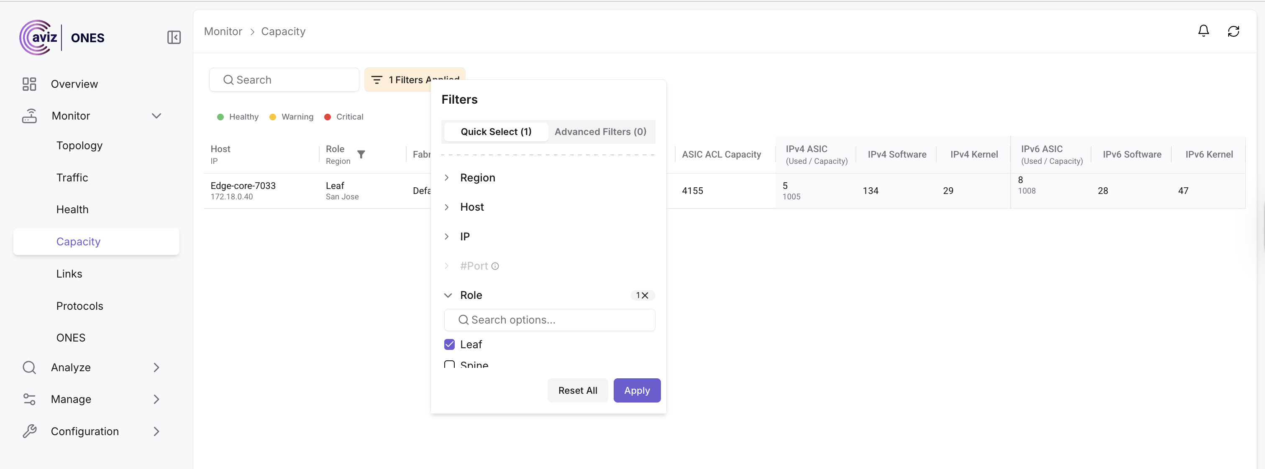Screen dimensions: 1265x469
Task: Click the Overview grid icon in sidebar
Action: point(29,84)
